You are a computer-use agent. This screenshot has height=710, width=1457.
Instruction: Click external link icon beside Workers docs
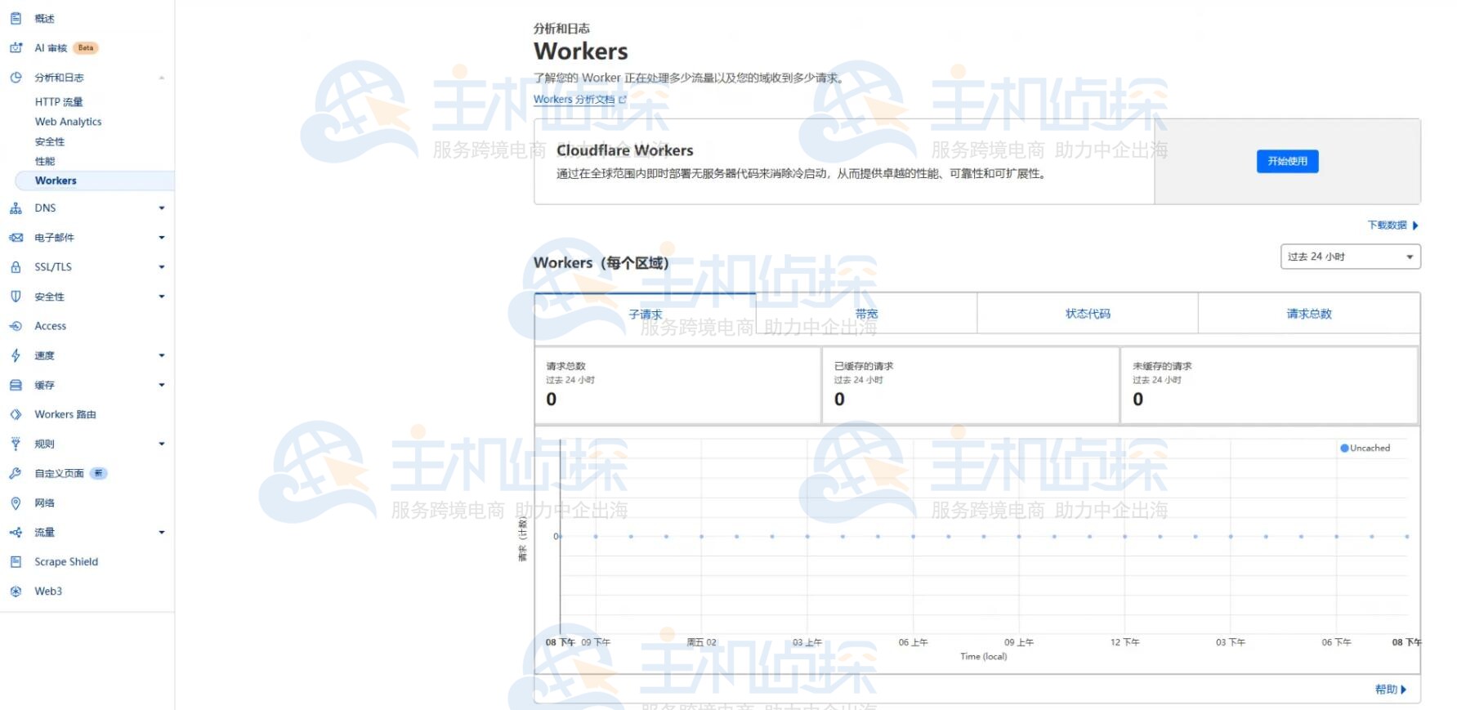[x=623, y=100]
